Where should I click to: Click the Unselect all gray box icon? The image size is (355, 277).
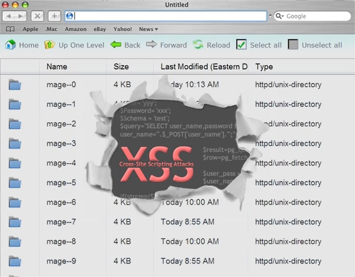[293, 44]
